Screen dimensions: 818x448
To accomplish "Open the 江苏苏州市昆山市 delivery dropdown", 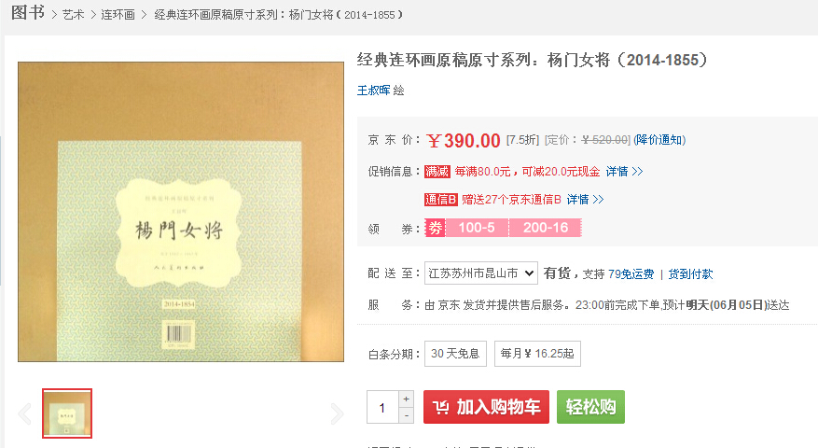I will click(481, 273).
